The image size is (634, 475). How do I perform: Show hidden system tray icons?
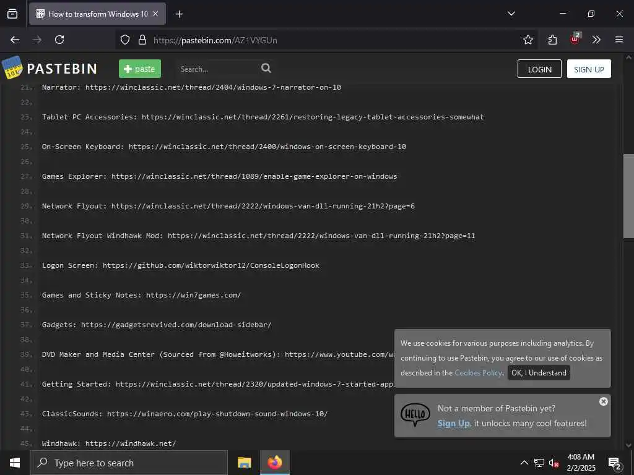pyautogui.click(x=524, y=463)
